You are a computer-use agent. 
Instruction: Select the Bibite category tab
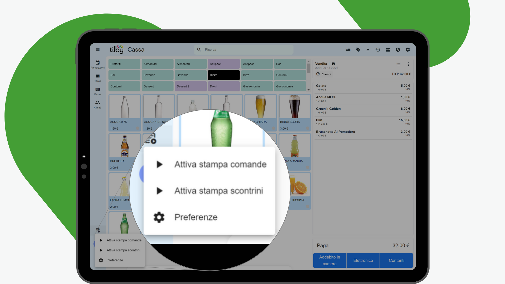[x=223, y=75]
